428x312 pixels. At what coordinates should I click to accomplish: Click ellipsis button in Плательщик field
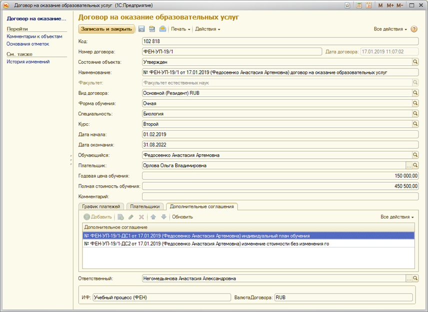(408, 166)
